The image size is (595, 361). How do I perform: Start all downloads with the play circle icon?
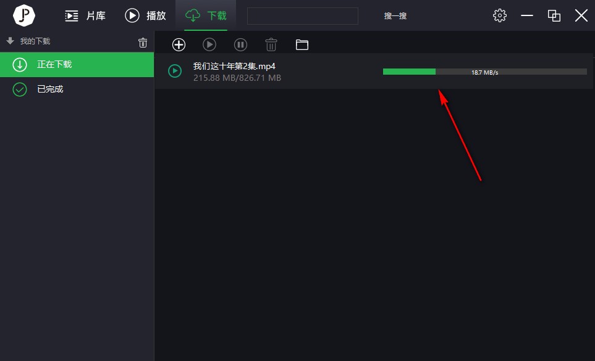209,44
